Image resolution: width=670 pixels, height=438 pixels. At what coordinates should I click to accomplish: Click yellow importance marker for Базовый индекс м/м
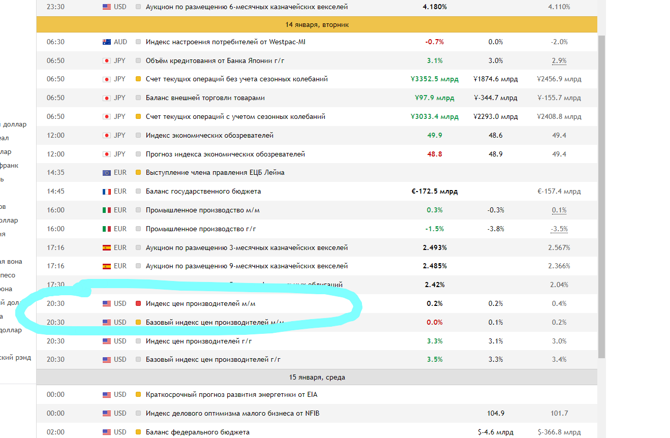(138, 323)
